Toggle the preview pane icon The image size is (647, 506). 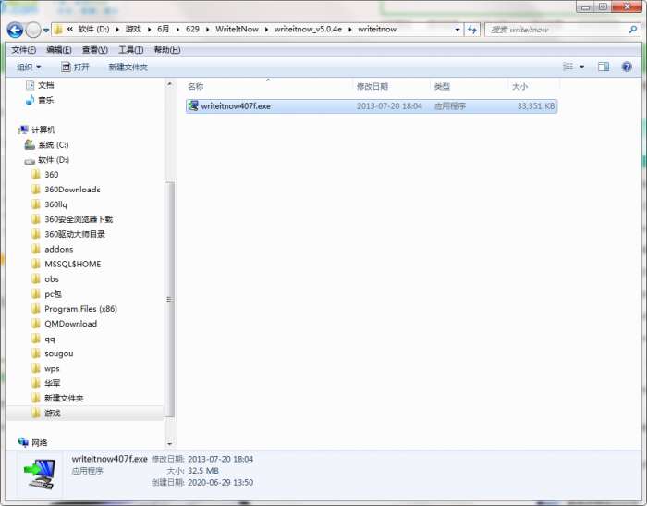tap(604, 67)
